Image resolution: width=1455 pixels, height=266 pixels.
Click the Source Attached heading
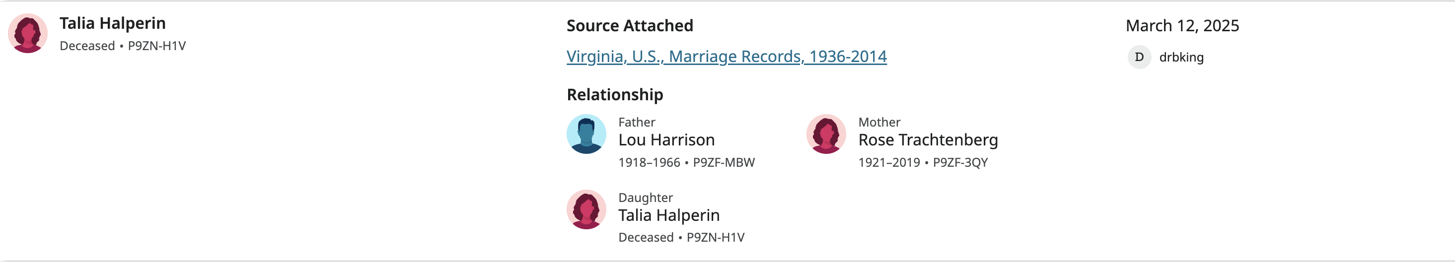[630, 25]
